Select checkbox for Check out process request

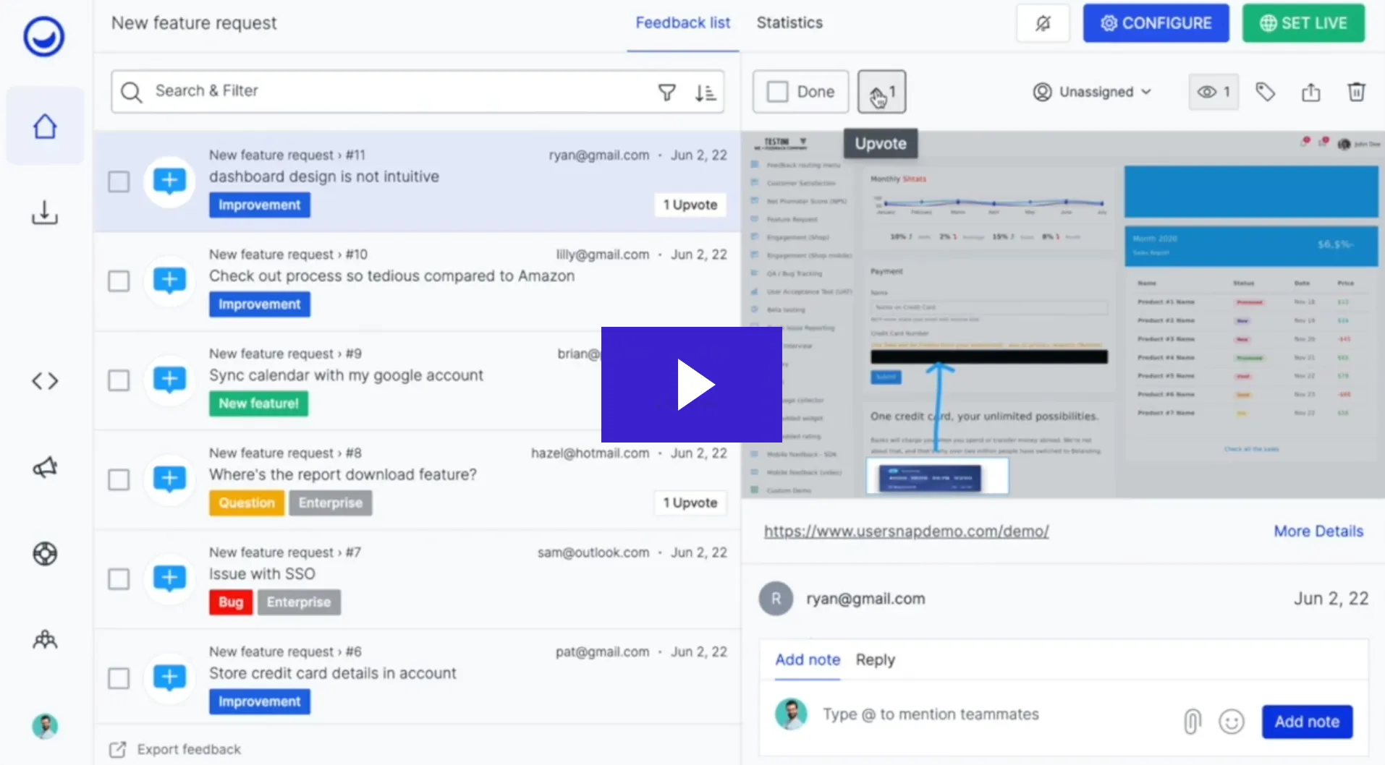point(119,281)
